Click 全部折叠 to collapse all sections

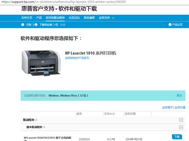(180, 107)
